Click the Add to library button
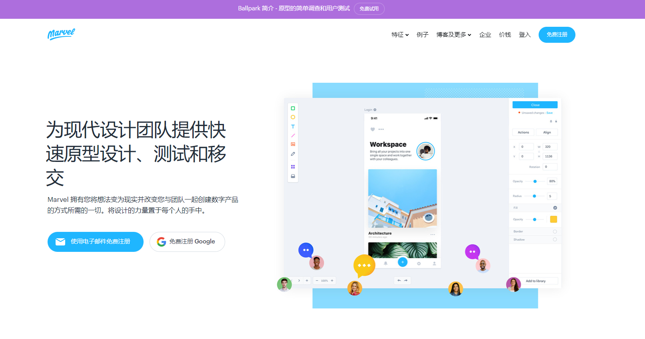645x339 pixels. [x=536, y=281]
